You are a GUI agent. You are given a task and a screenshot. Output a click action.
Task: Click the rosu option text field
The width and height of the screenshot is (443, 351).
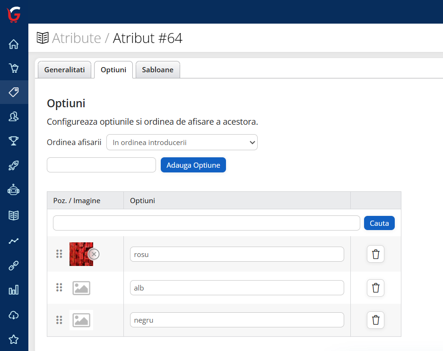pyautogui.click(x=237, y=254)
